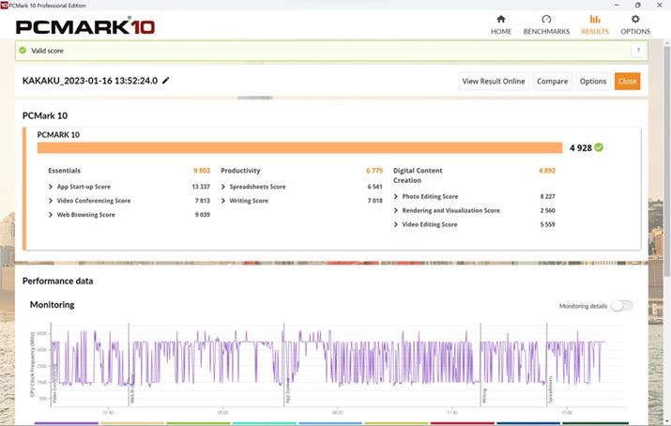This screenshot has height=426, width=671.
Task: Click the green checkmark beside score 4 928
Action: tap(599, 147)
